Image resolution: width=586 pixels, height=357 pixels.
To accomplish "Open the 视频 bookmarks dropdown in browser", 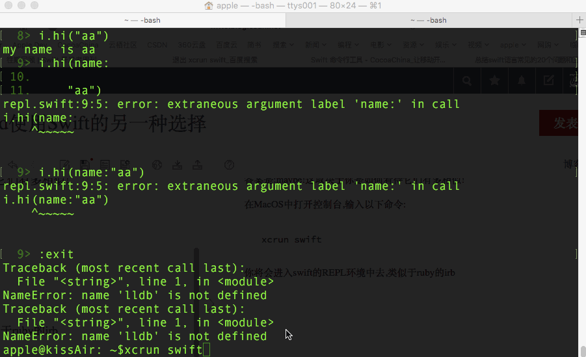I will click(x=479, y=45).
